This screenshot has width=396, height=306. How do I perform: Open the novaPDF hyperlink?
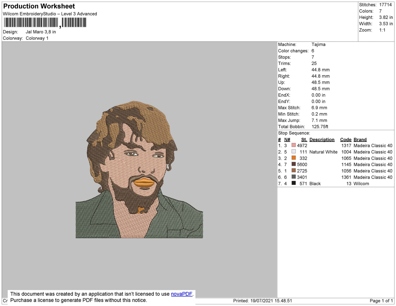pos(182,294)
